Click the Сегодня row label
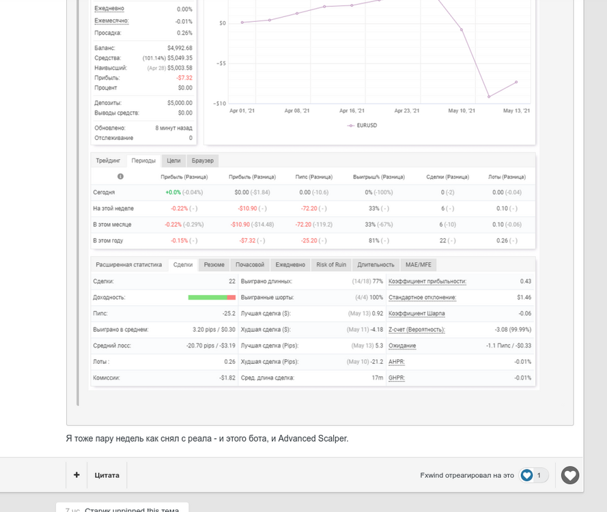The image size is (607, 512). [x=104, y=193]
